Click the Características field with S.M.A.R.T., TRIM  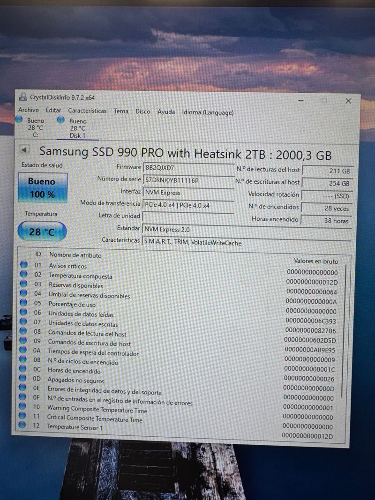pos(246,243)
